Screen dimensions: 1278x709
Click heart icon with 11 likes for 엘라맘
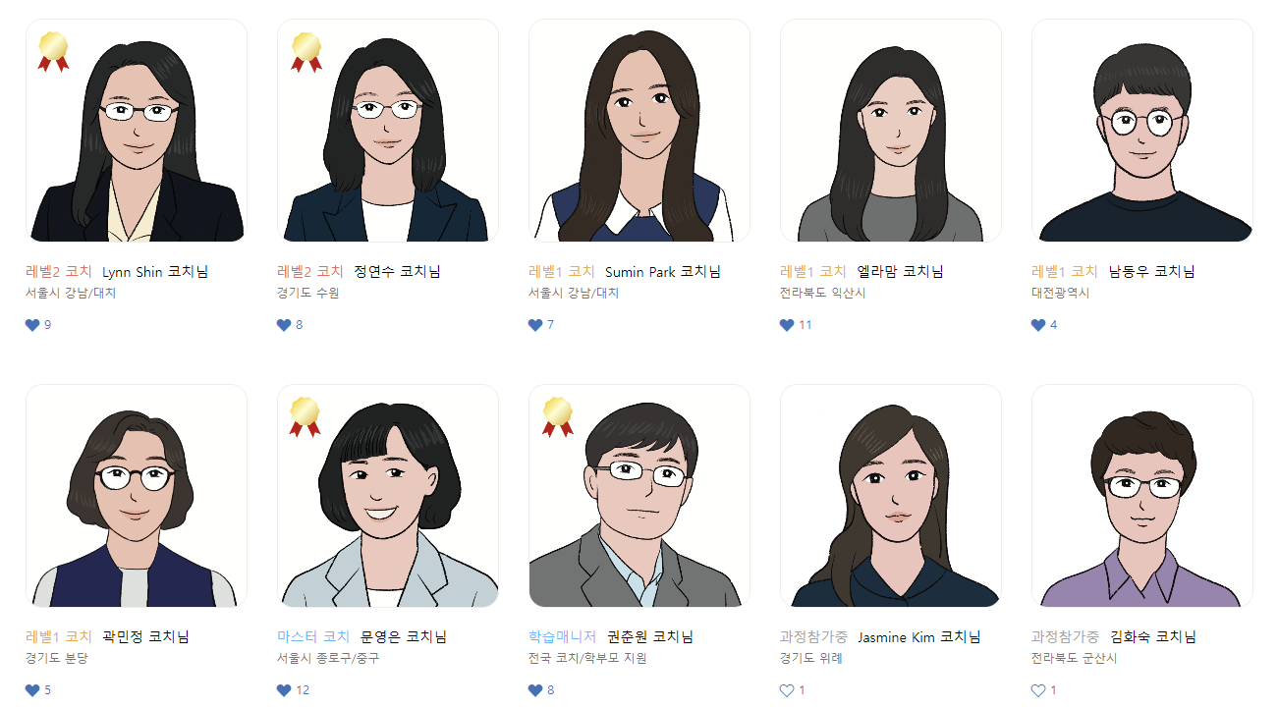787,325
